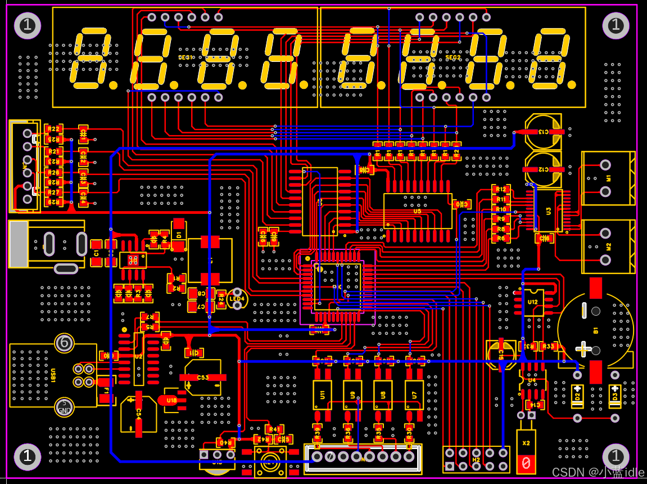Select resistor R24 beside LED4

(221, 299)
